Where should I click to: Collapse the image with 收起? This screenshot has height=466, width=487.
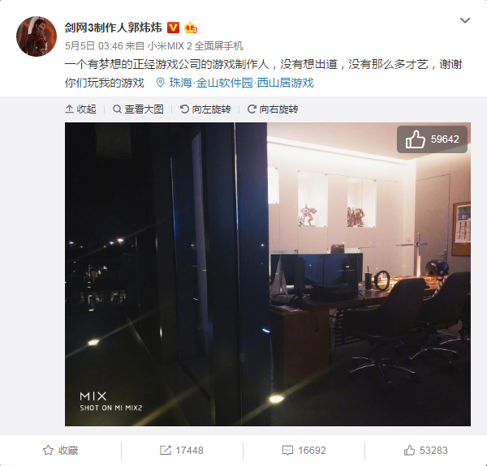(80, 109)
